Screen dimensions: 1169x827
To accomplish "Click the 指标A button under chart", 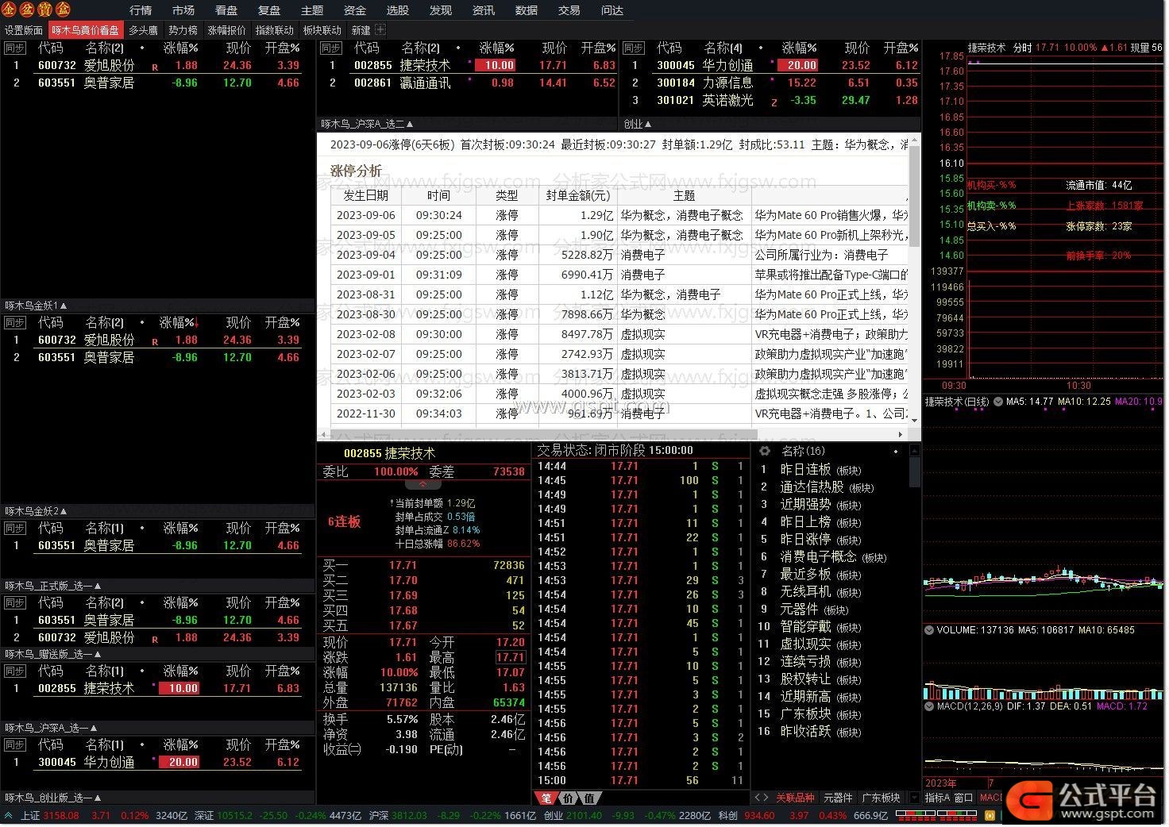I will pos(937,798).
